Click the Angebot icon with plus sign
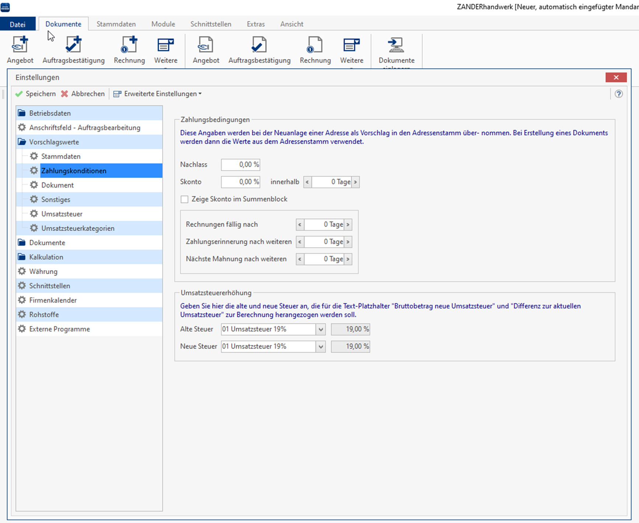Viewport: 639px width, 523px height. (20, 45)
